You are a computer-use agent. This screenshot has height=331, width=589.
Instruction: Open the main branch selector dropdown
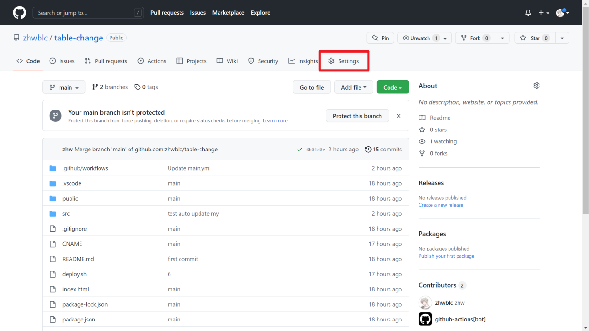point(64,87)
